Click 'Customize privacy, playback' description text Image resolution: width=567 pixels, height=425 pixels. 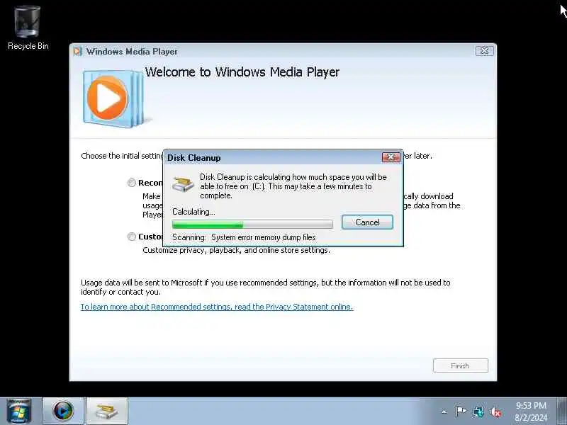(236, 250)
